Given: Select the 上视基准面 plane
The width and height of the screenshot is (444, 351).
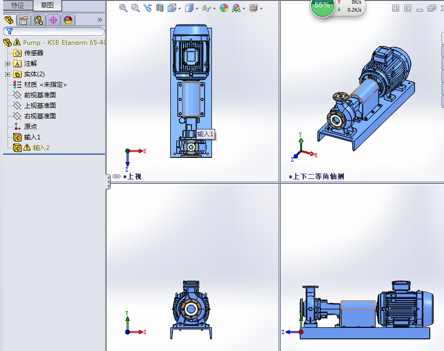Looking at the screenshot, I should click(x=40, y=105).
